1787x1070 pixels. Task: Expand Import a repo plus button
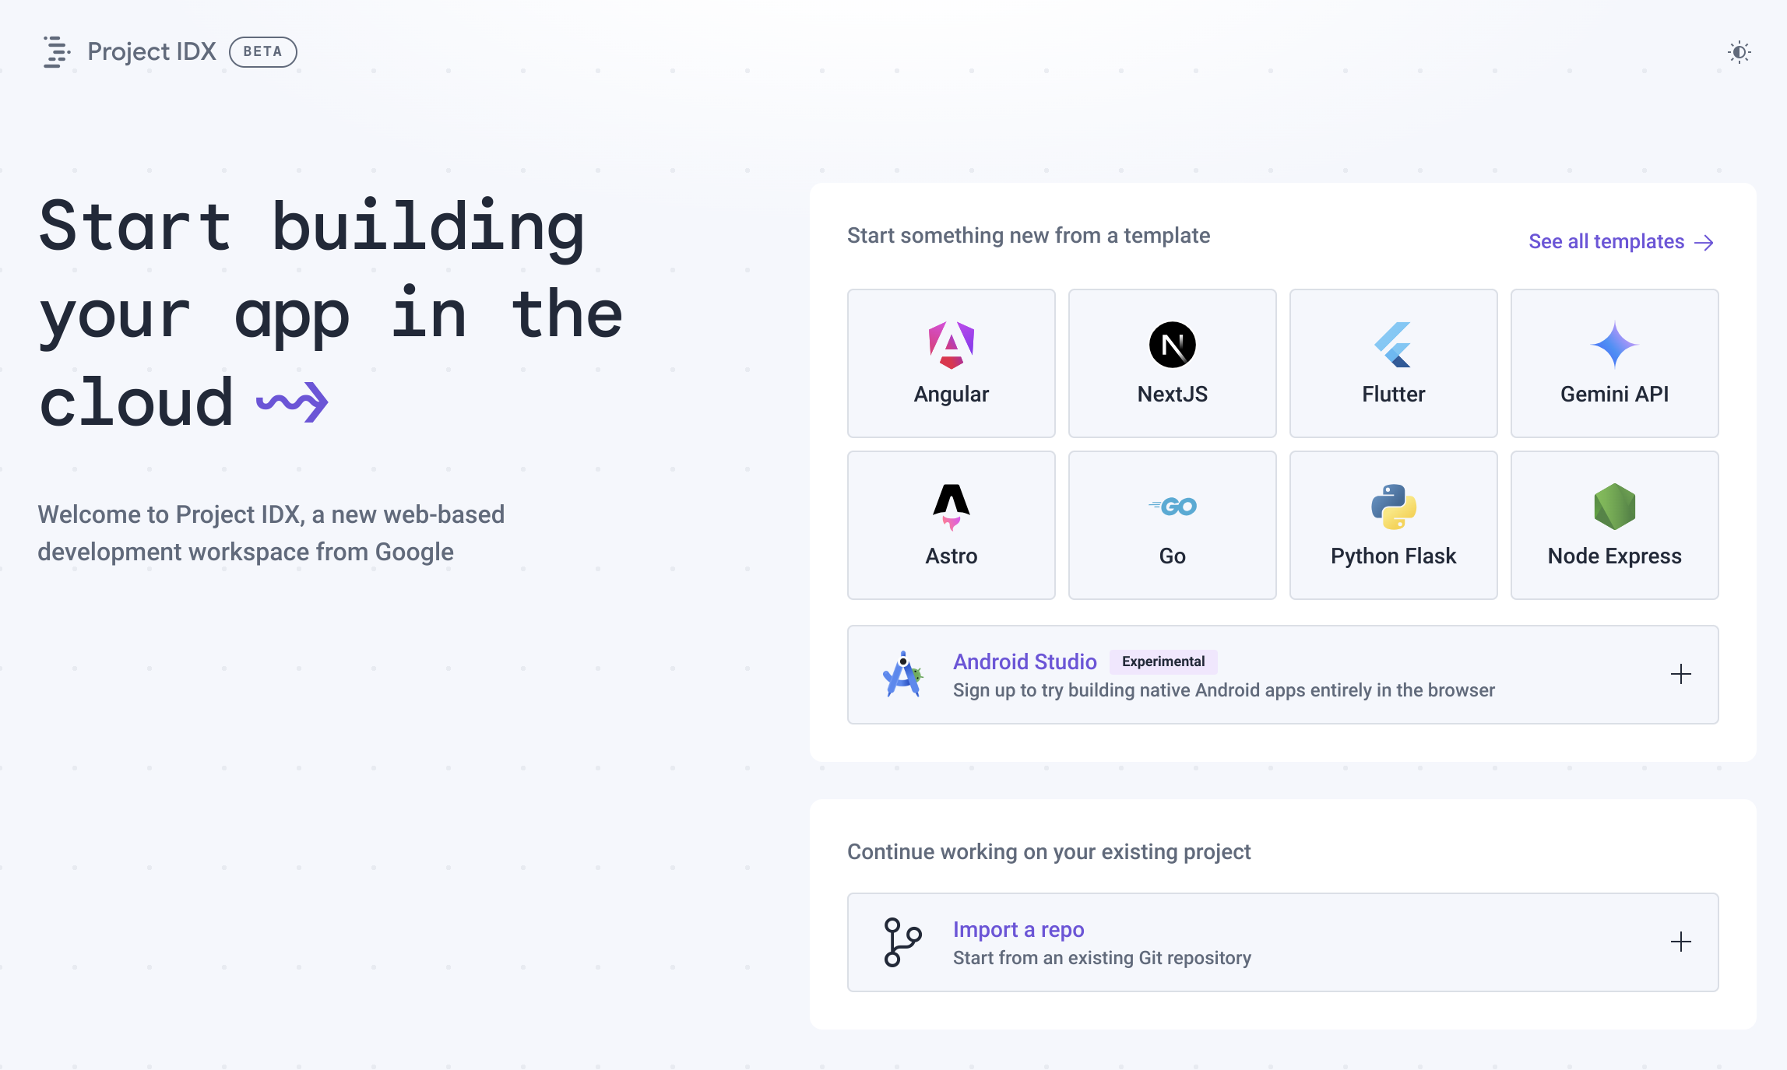[1680, 942]
